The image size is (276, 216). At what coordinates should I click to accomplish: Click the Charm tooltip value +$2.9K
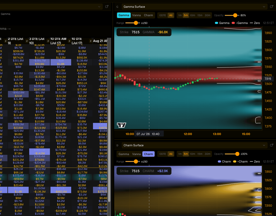[x=163, y=171]
